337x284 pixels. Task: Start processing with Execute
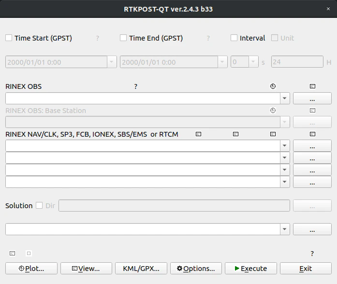coord(251,269)
